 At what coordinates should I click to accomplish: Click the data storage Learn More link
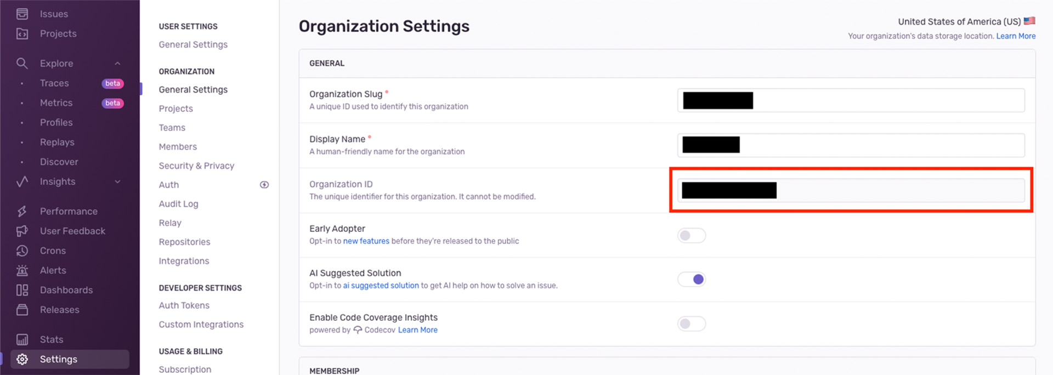tap(1016, 36)
